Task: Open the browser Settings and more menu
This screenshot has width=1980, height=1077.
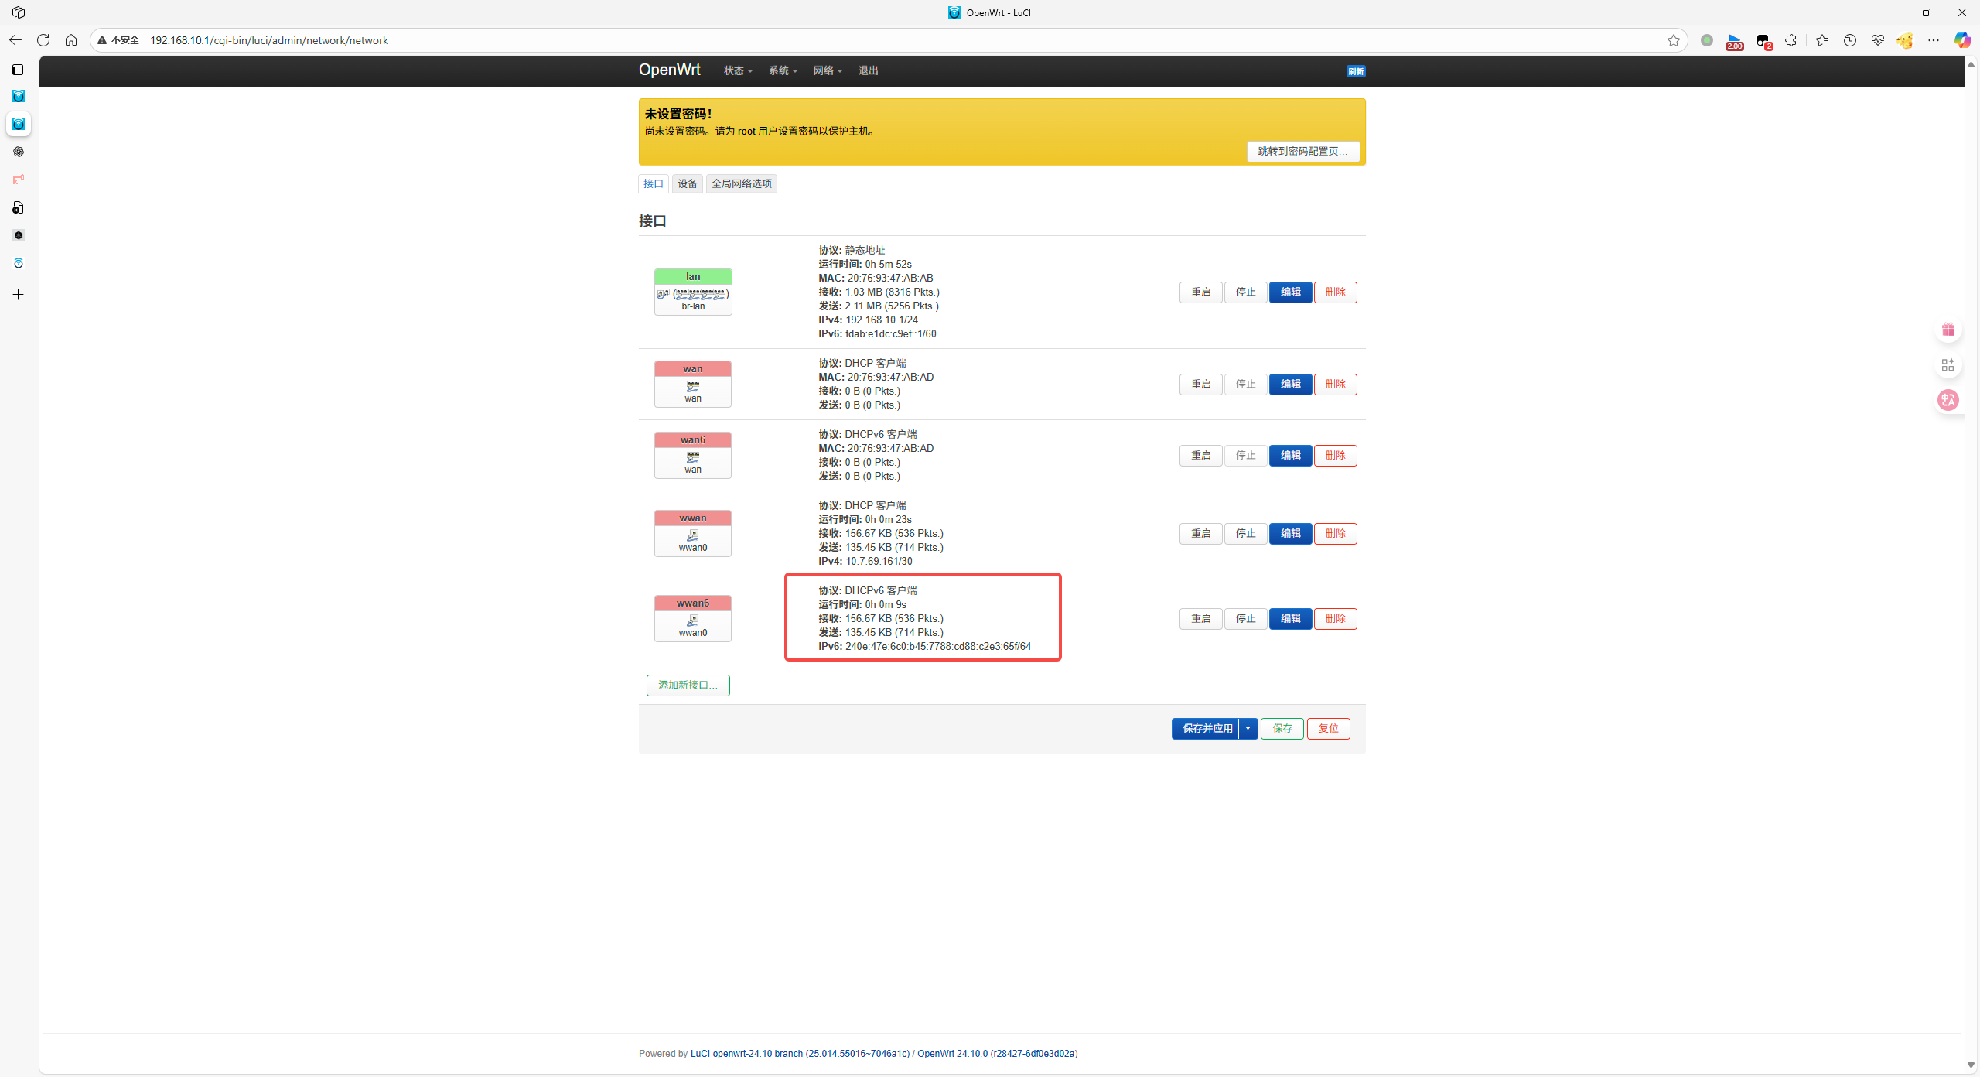Action: coord(1934,40)
